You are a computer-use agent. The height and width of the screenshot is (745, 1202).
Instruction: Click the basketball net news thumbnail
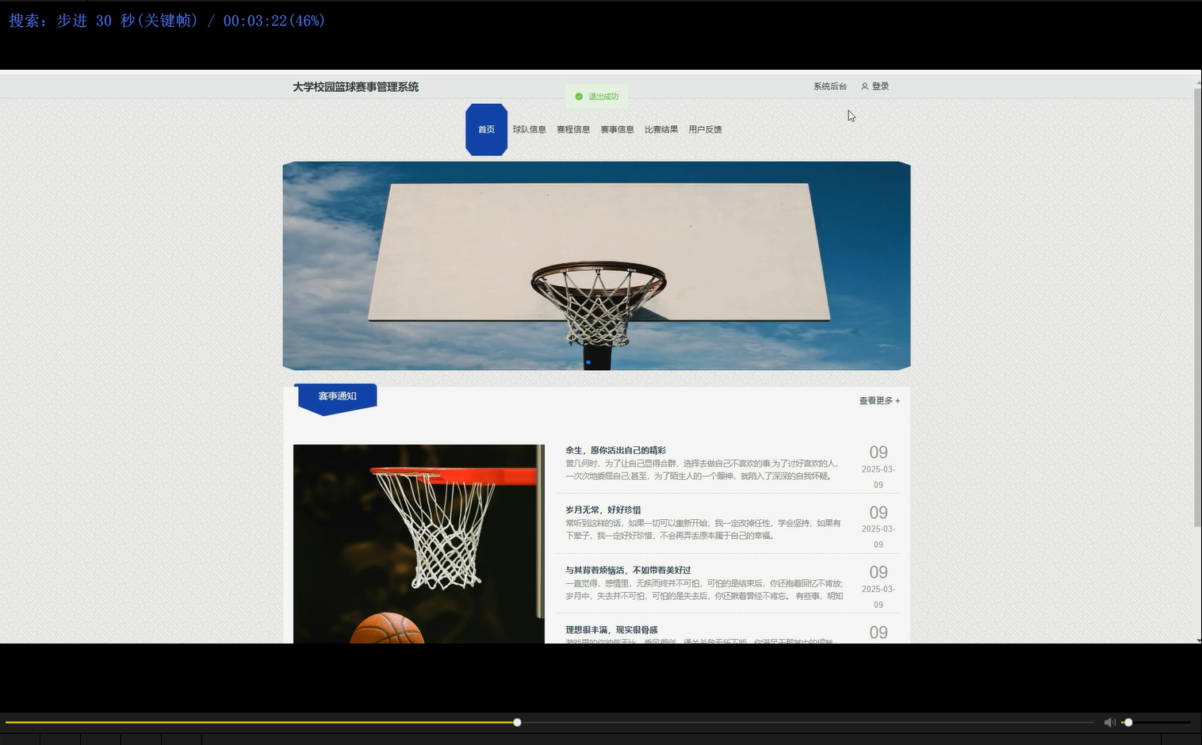419,544
